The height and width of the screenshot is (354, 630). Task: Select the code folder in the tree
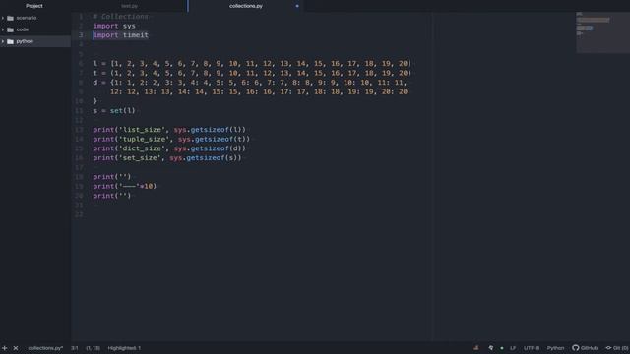point(35,29)
